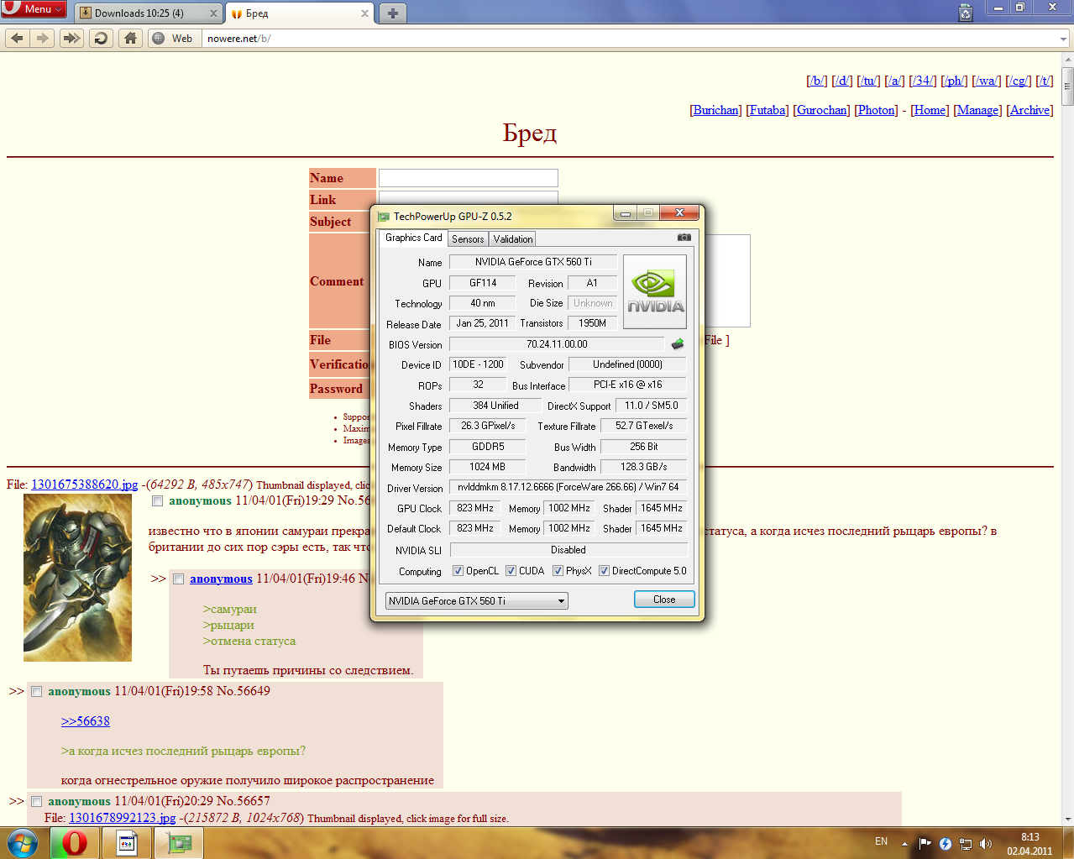This screenshot has width=1074, height=859.
Task: Toggle the CUDA checkbox
Action: point(511,571)
